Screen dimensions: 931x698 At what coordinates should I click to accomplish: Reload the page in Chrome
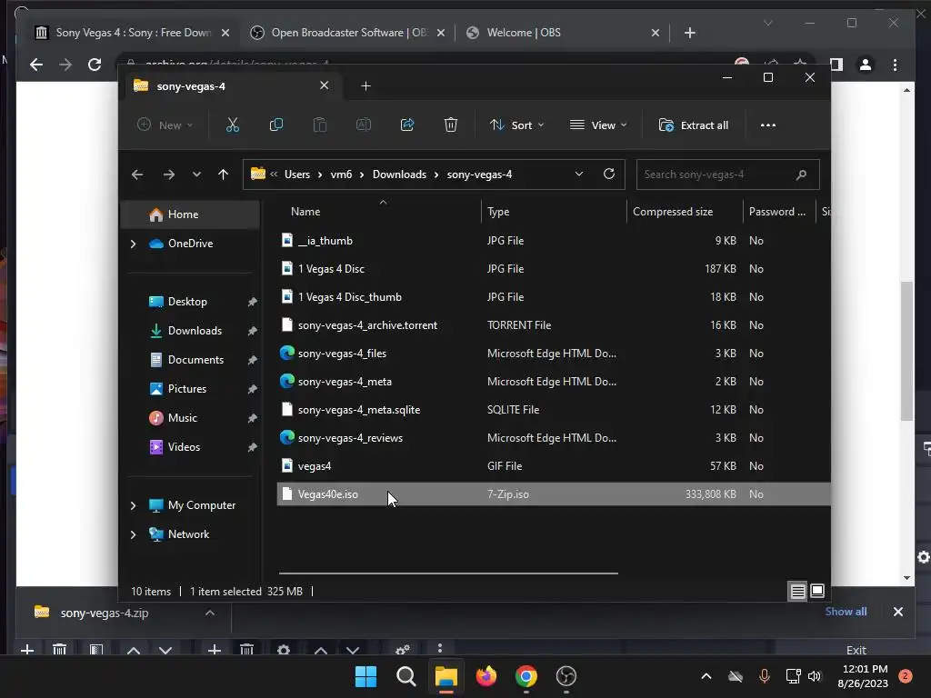(x=95, y=65)
